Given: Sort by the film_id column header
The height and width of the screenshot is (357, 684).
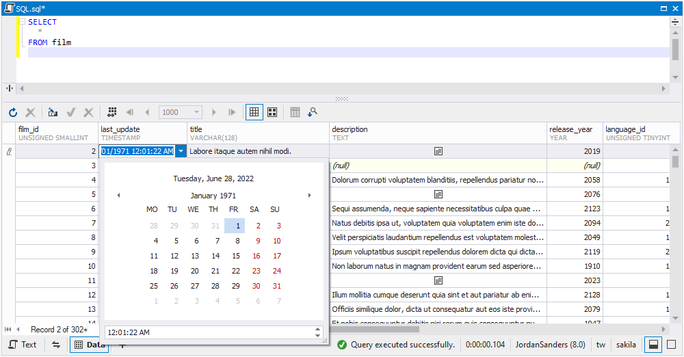Looking at the screenshot, I should pos(57,133).
